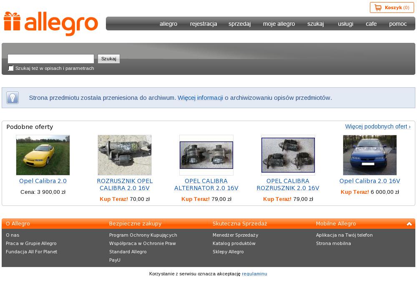Click the price 3 900,00 zł

point(51,192)
